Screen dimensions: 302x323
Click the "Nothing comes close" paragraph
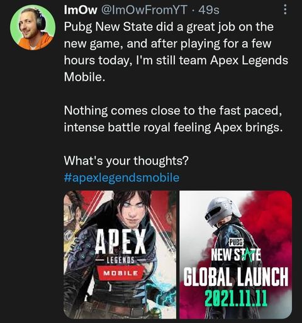(173, 119)
